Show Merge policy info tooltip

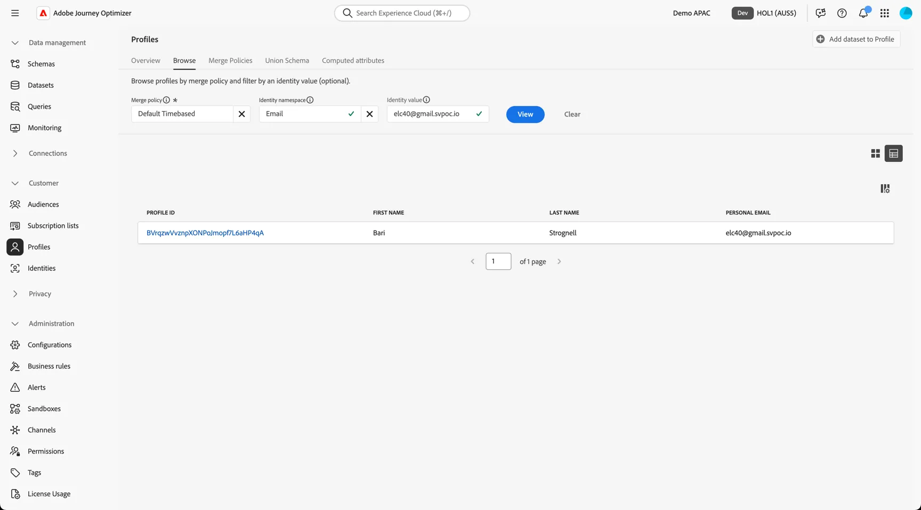pos(166,100)
